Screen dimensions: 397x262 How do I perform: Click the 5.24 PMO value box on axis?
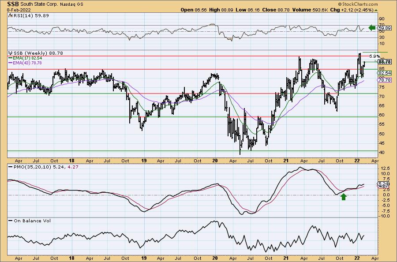click(x=383, y=184)
